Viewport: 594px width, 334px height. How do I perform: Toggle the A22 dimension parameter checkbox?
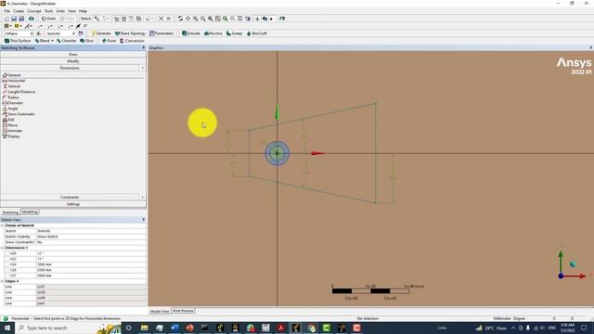click(6, 259)
